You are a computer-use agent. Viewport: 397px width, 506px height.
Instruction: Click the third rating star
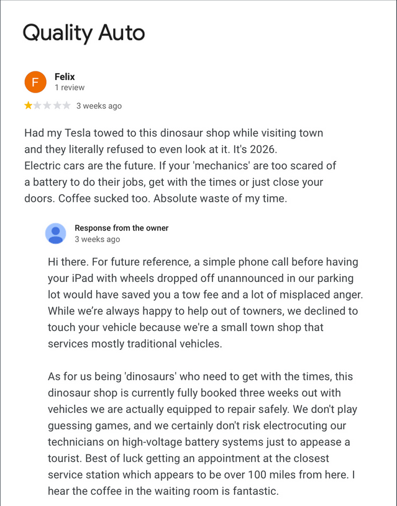tap(47, 106)
